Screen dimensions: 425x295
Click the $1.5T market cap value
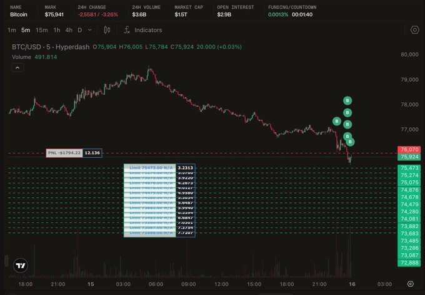[181, 14]
